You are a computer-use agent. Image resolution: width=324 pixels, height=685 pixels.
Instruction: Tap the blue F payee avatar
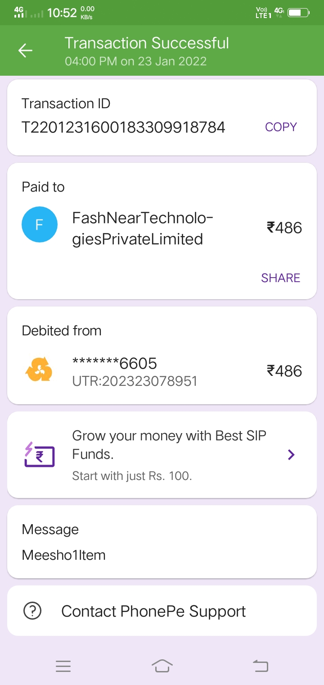coord(40,225)
